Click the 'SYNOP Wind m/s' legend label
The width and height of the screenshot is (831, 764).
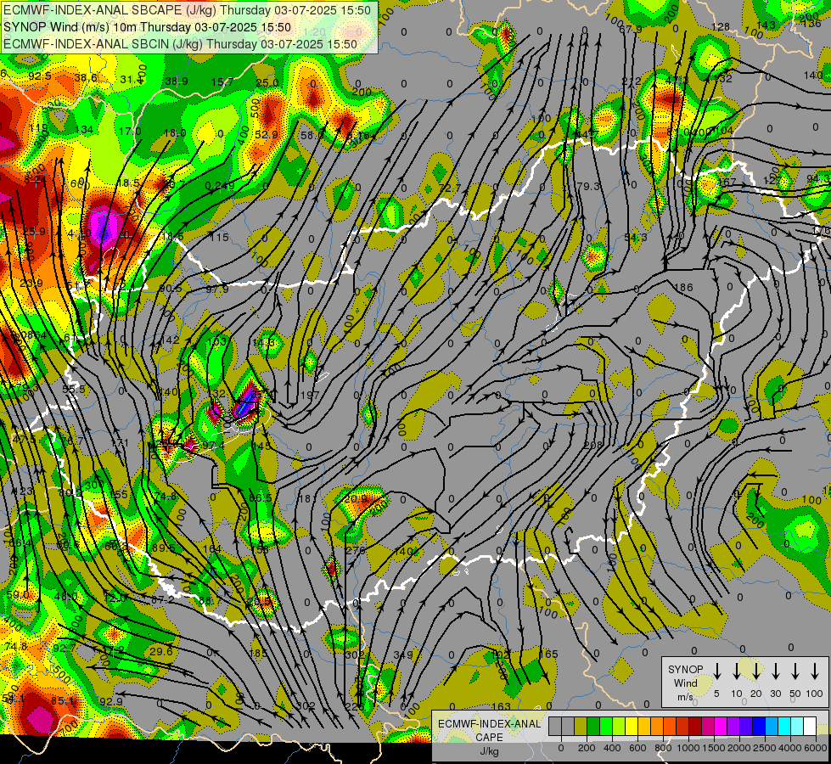[685, 683]
